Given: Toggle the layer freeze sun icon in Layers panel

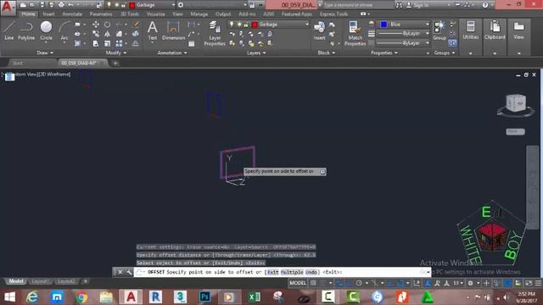Looking at the screenshot, I should (x=238, y=25).
